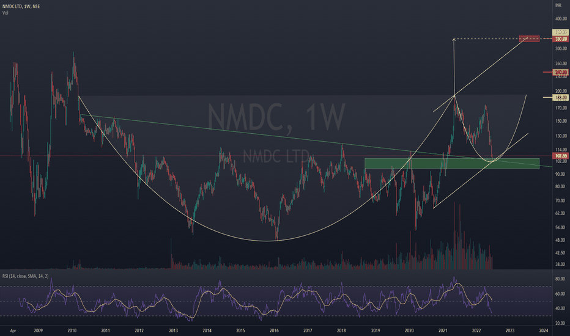Select the green support zone rectangle

coord(452,164)
